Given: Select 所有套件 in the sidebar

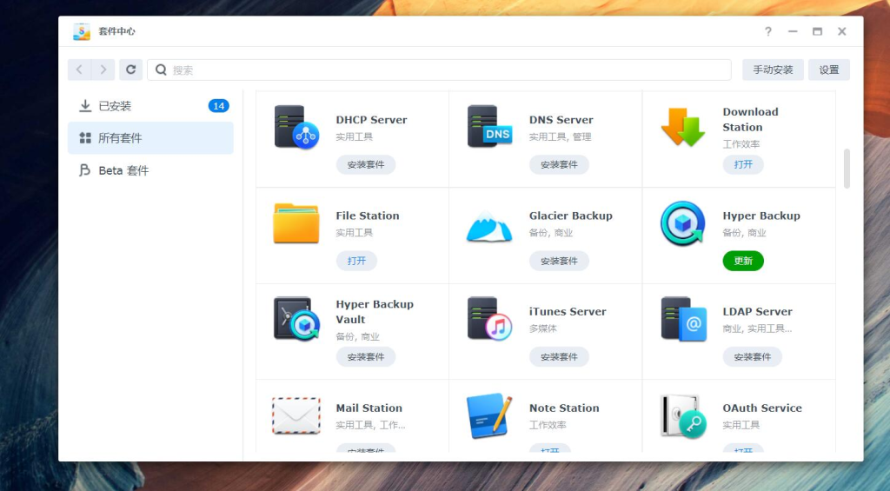Looking at the screenshot, I should pyautogui.click(x=150, y=138).
